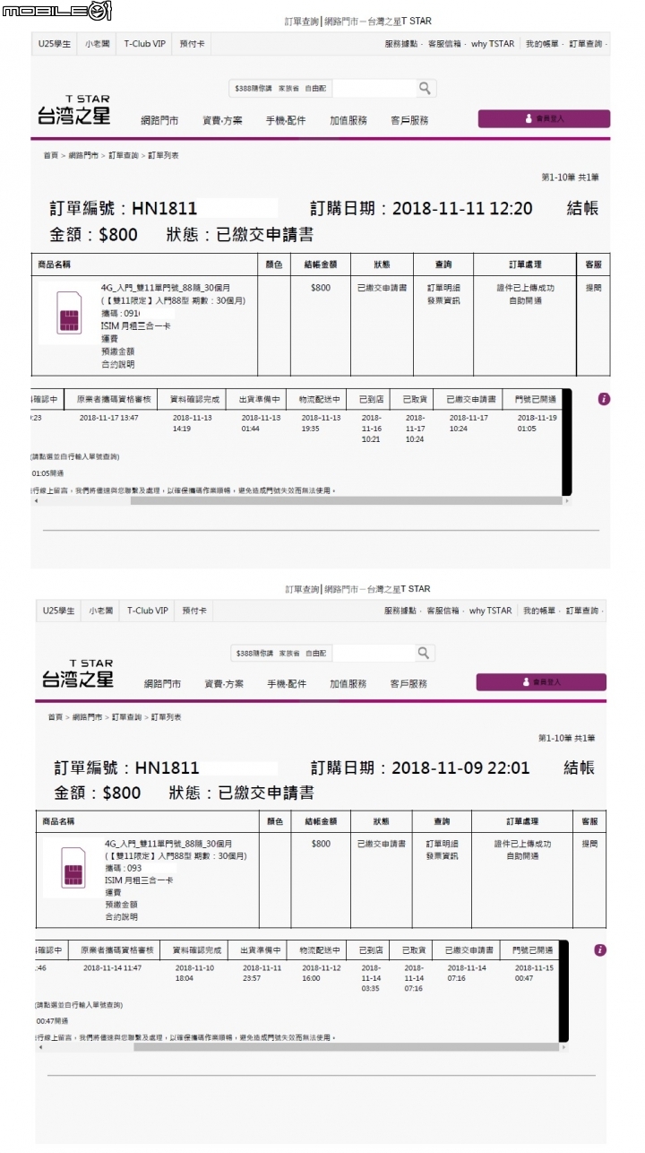Open SIM card image of order dated 2018-11-11
Screen dimensions: 645x1153
[68, 313]
